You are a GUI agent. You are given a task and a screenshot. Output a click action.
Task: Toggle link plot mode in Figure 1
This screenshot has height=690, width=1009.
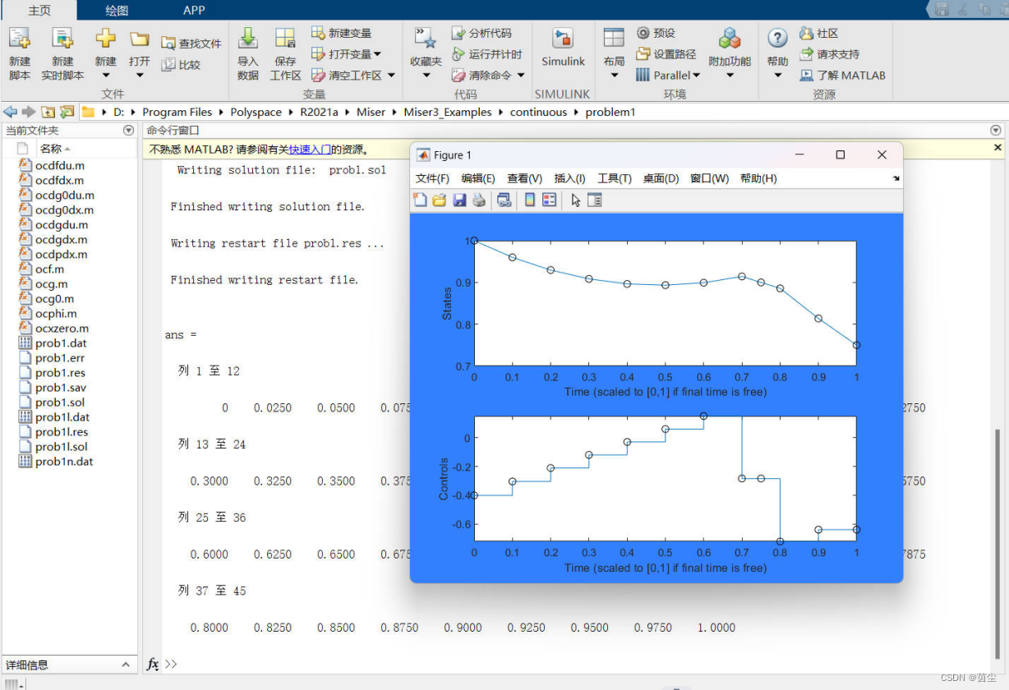(x=504, y=200)
